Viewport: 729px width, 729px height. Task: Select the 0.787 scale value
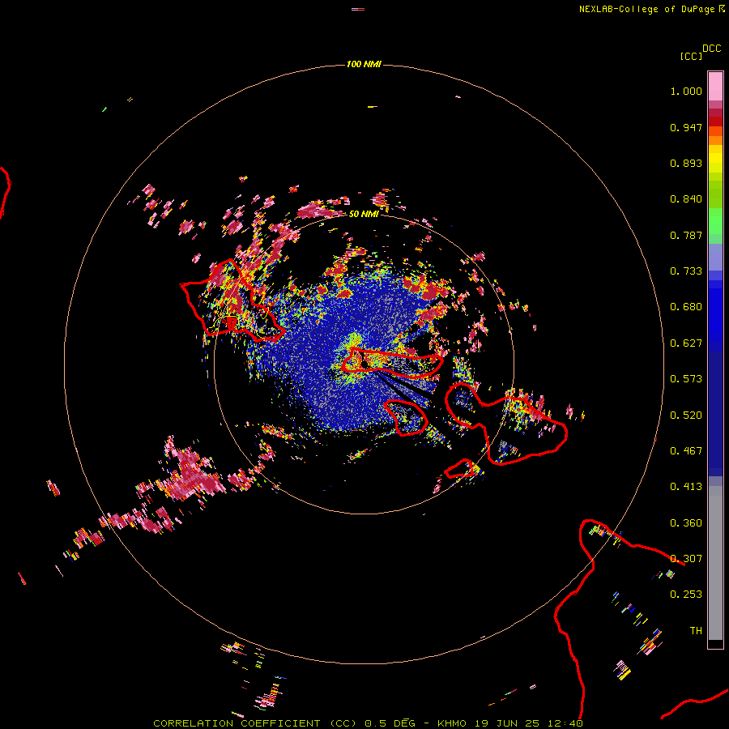pyautogui.click(x=686, y=235)
